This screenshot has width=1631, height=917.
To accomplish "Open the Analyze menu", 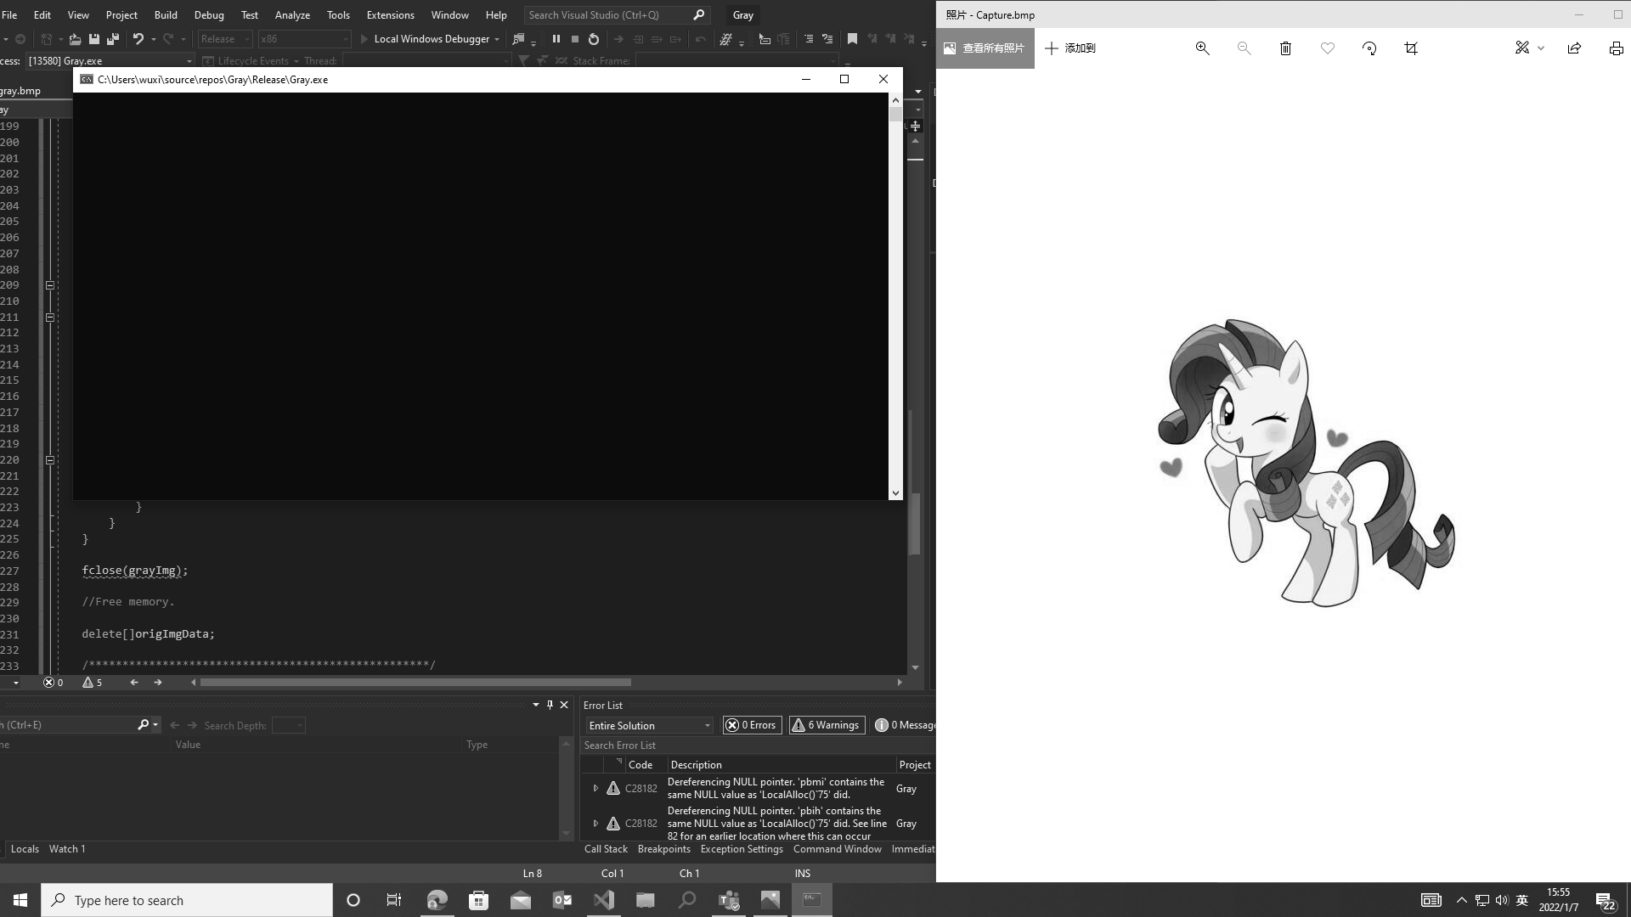I will coord(292,15).
